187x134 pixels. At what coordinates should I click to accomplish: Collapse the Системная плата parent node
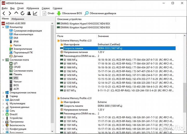3,60
